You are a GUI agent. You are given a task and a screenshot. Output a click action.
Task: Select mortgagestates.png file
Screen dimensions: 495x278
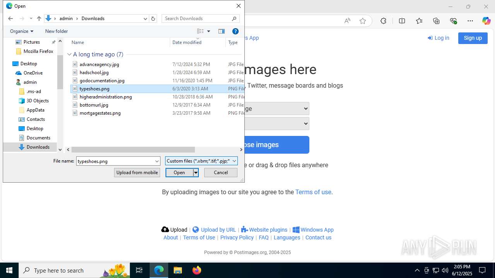[100, 113]
